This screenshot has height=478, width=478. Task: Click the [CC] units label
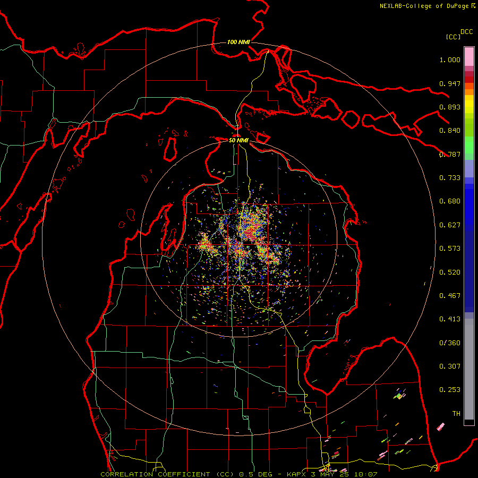[x=453, y=37]
